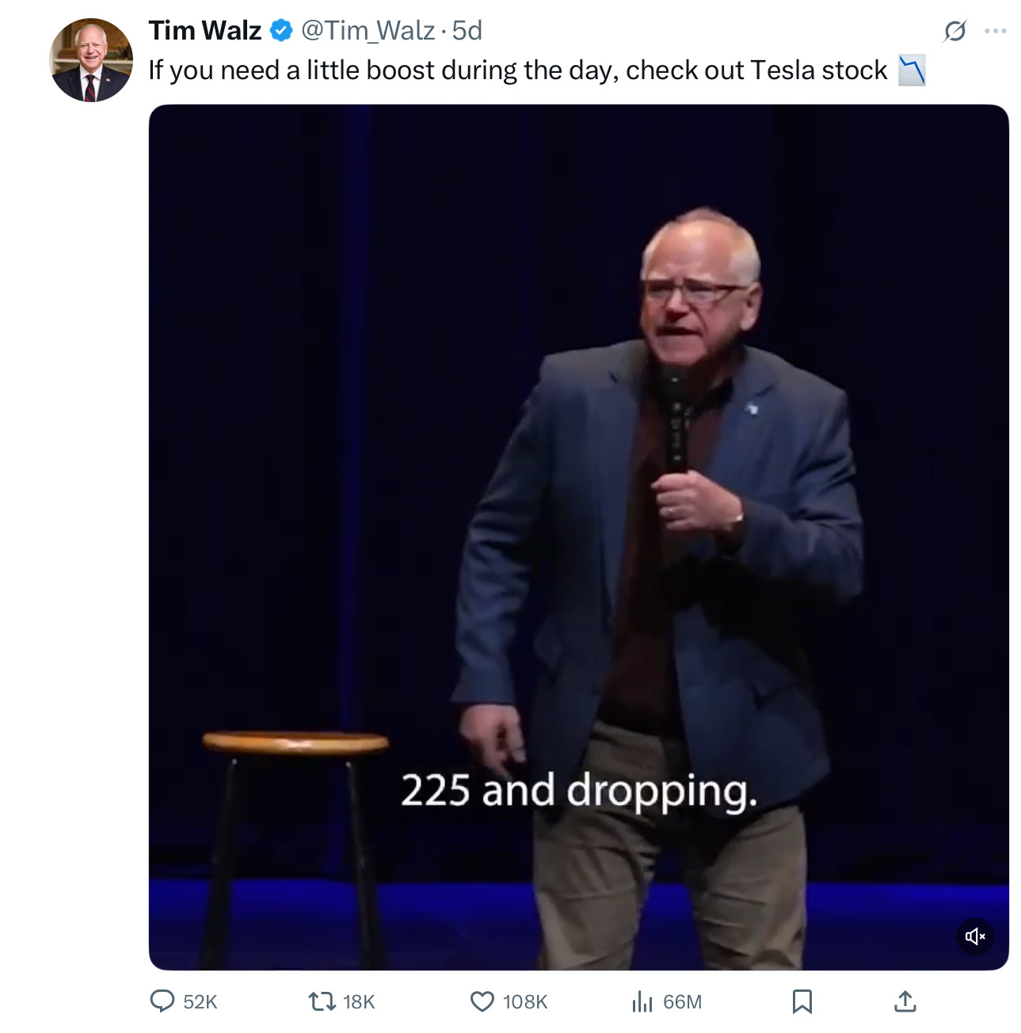Screen dimensions: 1021x1033
Task: Unmute the video with the speaker icon
Action: [x=974, y=936]
